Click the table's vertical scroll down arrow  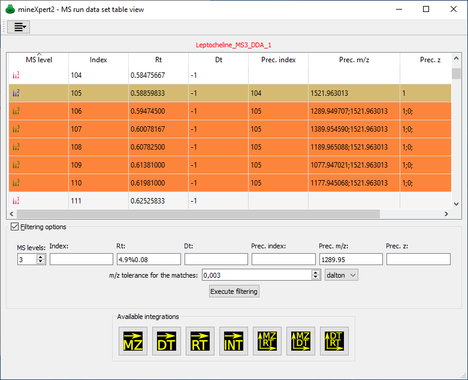456,203
